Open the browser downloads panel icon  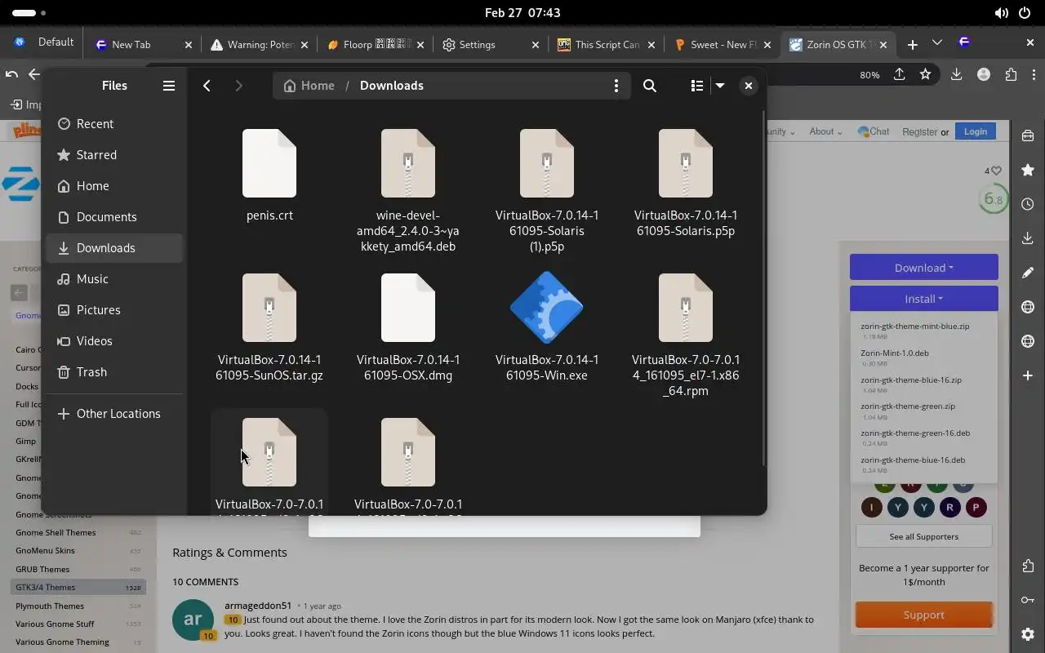pyautogui.click(x=956, y=74)
